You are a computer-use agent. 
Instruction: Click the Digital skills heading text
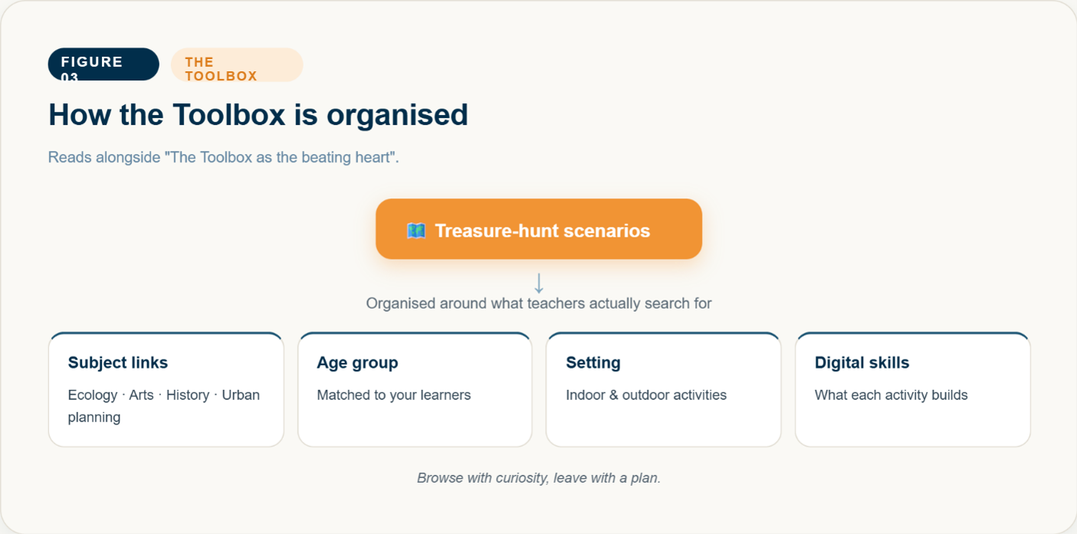pos(862,362)
